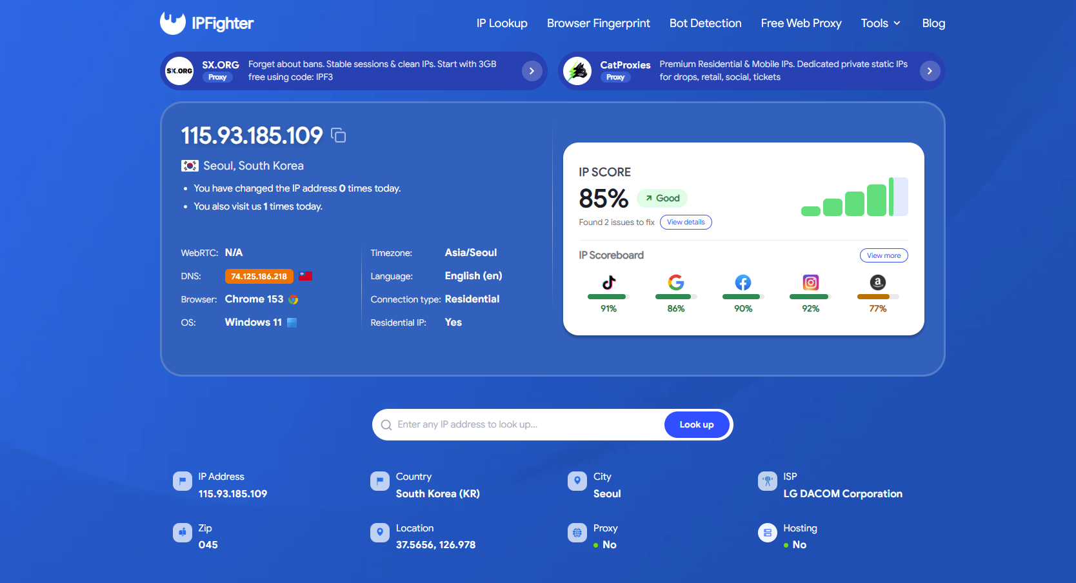This screenshot has width=1076, height=583.
Task: Click 'LG DACOM Corporation' ISP value
Action: pyautogui.click(x=843, y=494)
